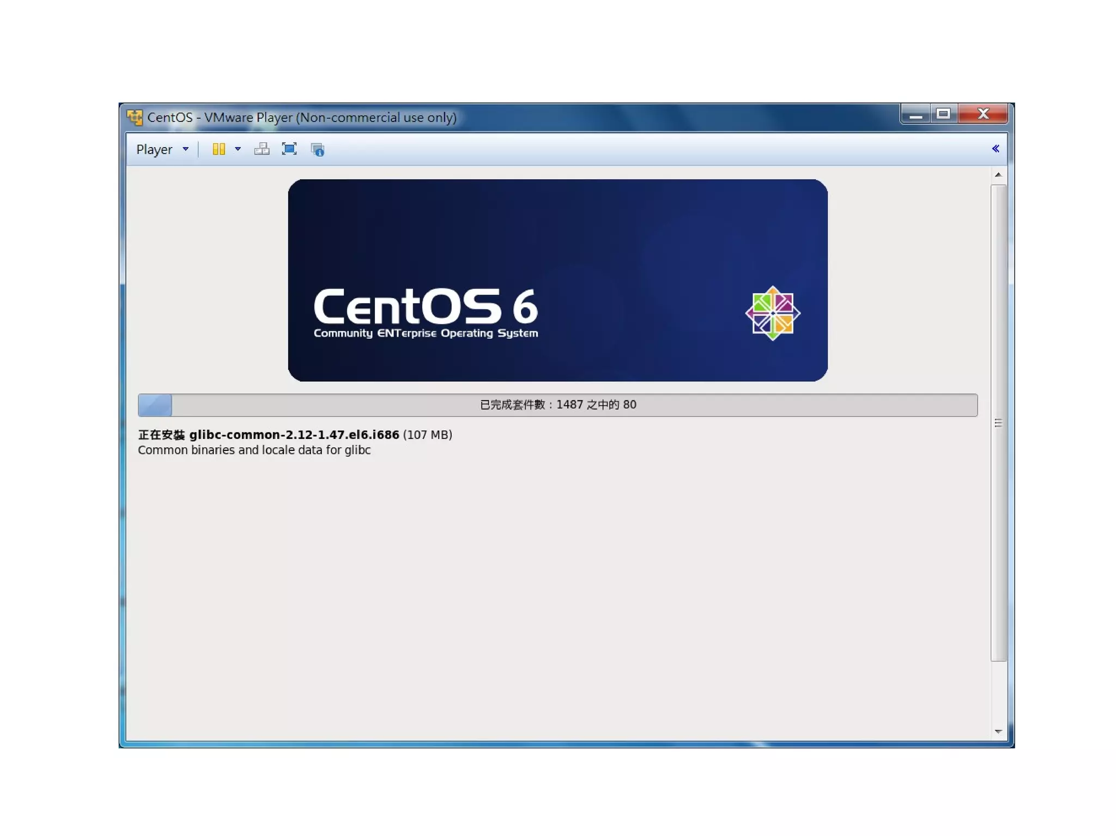Collapse the toolbar with the double chevron
Screen dimensions: 1116x836
click(996, 149)
